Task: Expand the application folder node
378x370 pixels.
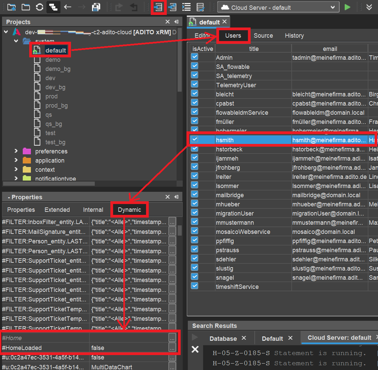Action: [x=16, y=160]
